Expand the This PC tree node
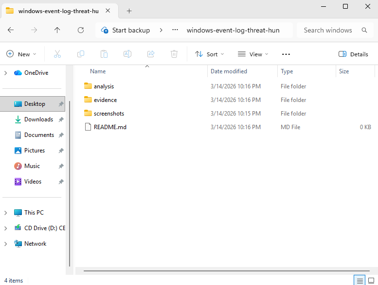 click(5, 213)
